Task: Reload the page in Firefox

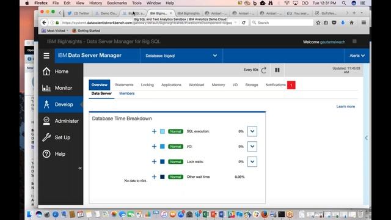Action: click(x=244, y=23)
